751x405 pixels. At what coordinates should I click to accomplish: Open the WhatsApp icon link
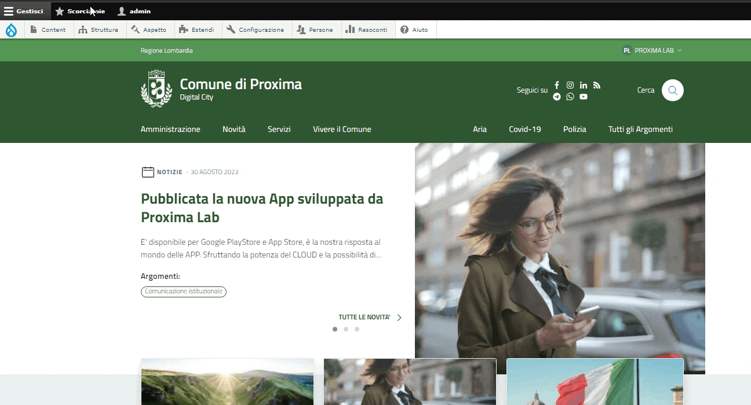[570, 97]
